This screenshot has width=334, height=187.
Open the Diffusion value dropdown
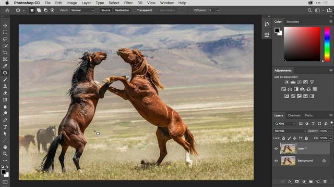[x=218, y=10]
